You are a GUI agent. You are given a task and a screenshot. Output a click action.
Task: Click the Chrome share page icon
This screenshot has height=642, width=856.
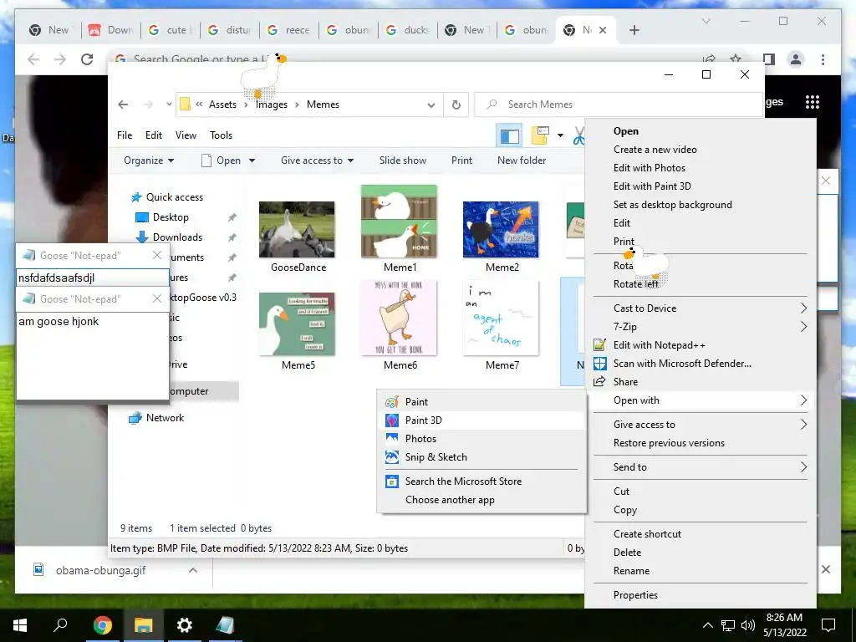tap(709, 59)
